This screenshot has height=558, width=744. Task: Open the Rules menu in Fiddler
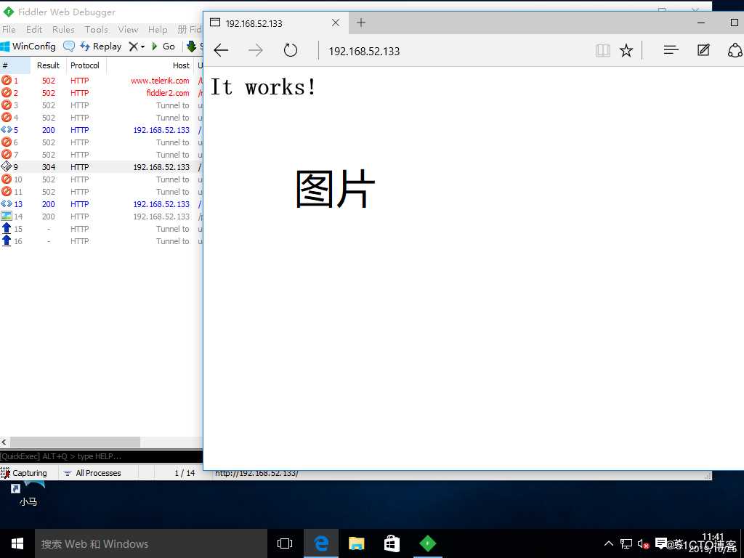coord(63,29)
